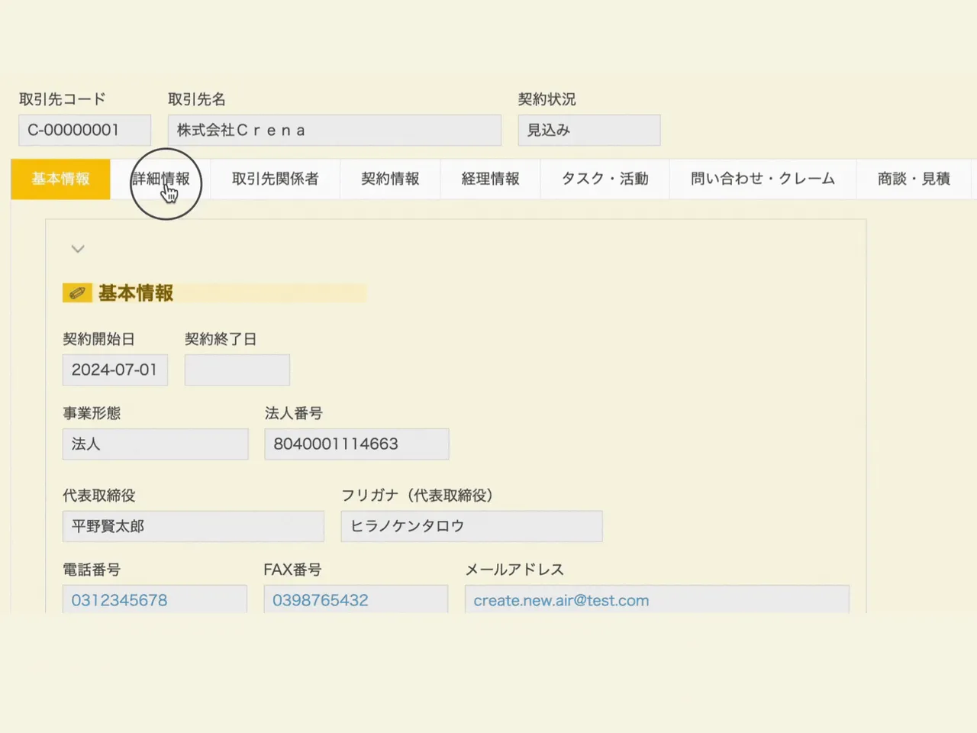Open the 経理情報 tab

tap(490, 179)
